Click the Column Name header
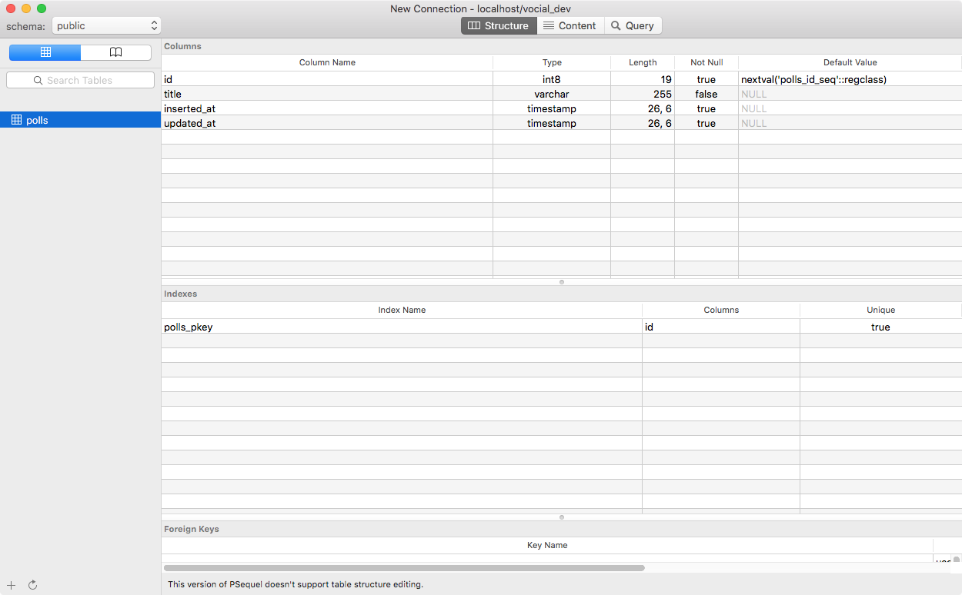The height and width of the screenshot is (595, 962). point(327,62)
